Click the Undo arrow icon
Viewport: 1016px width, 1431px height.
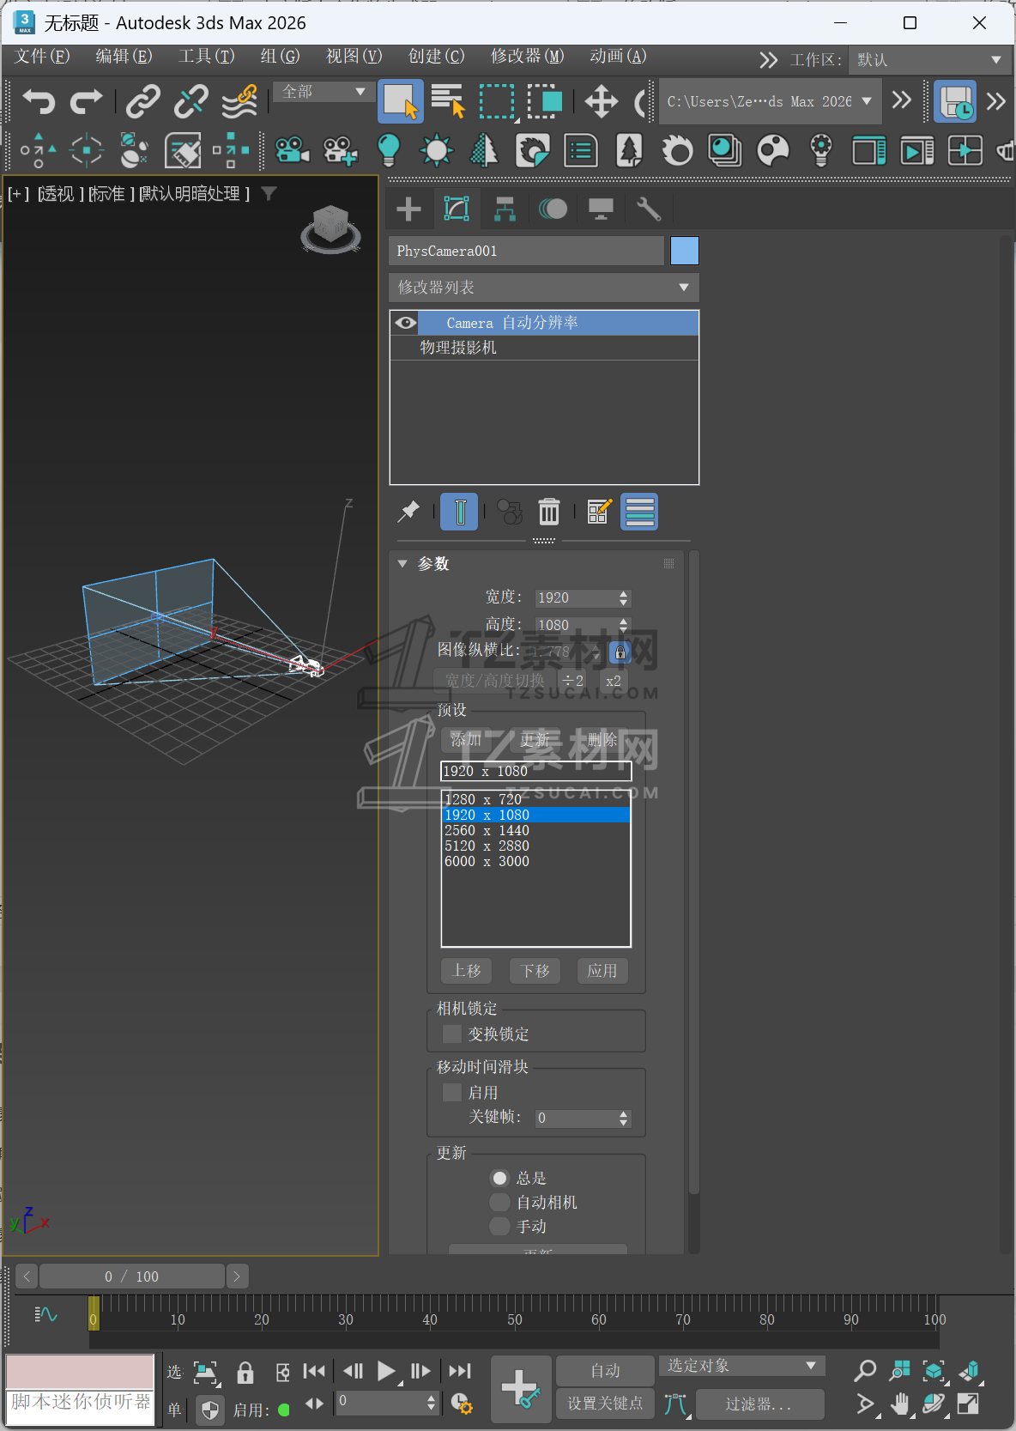click(x=39, y=101)
